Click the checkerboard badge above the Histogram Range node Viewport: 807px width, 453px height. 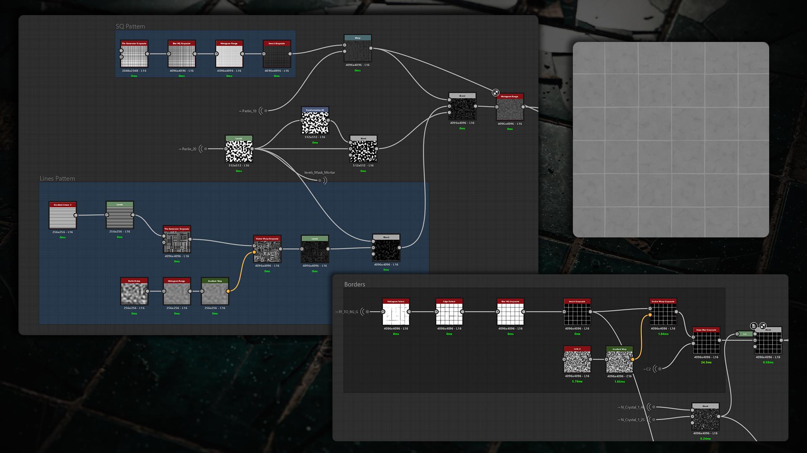pos(496,93)
